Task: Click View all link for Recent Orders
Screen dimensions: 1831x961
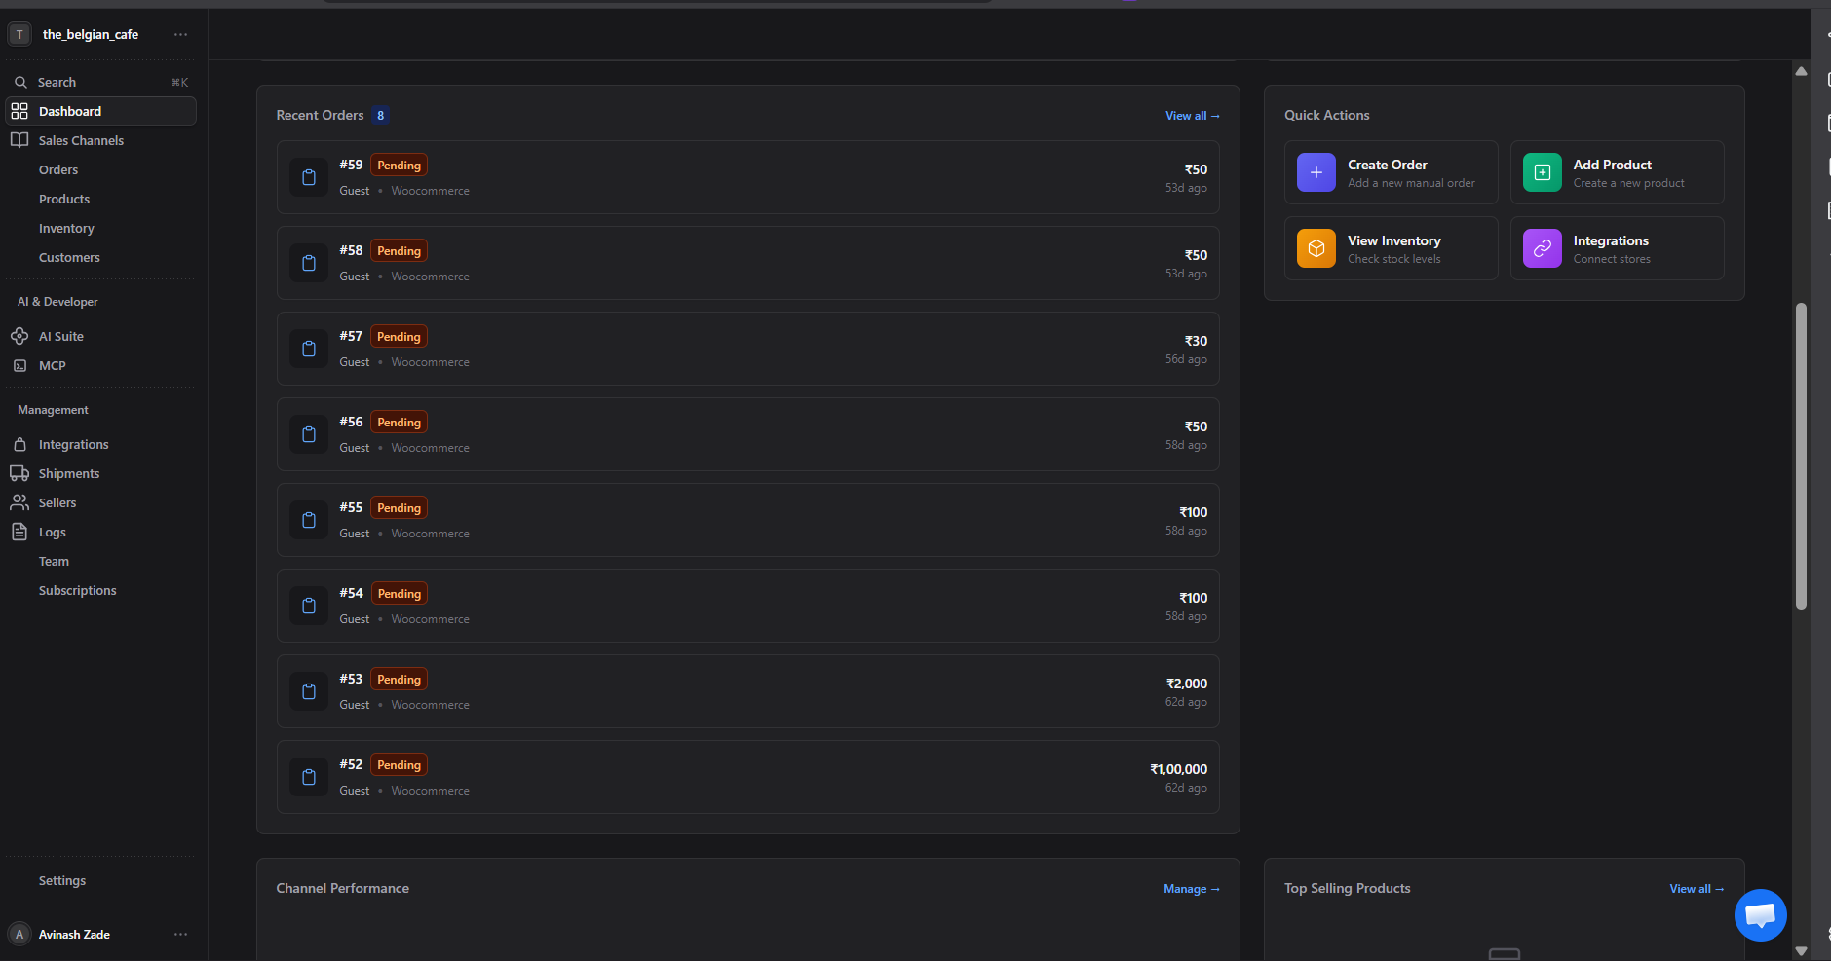Action: coord(1193,115)
